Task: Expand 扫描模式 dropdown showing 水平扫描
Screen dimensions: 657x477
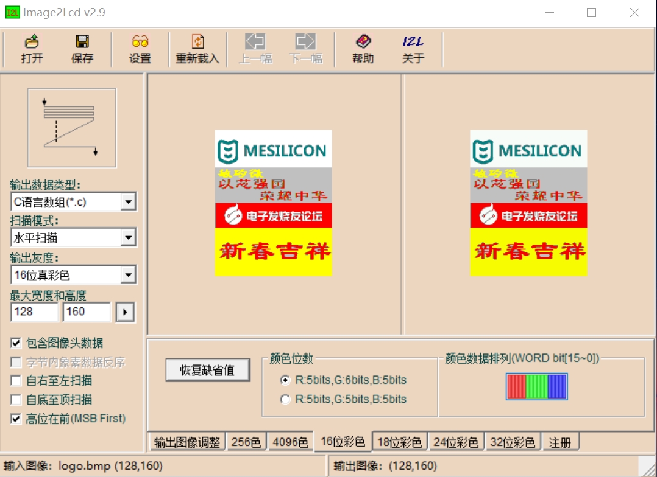Action: click(x=128, y=238)
